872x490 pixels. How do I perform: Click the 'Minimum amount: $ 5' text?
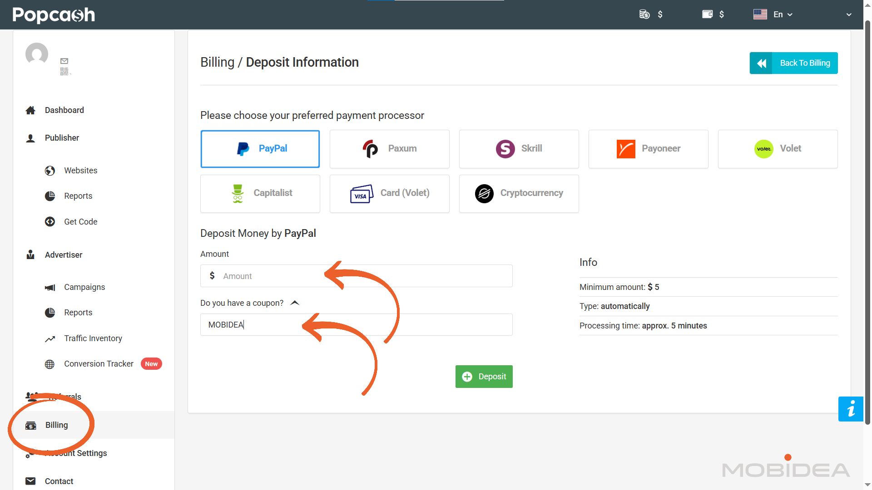[x=619, y=287]
